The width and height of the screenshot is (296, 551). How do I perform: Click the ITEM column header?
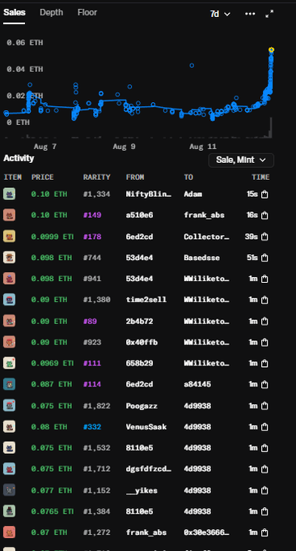pyautogui.click(x=13, y=177)
